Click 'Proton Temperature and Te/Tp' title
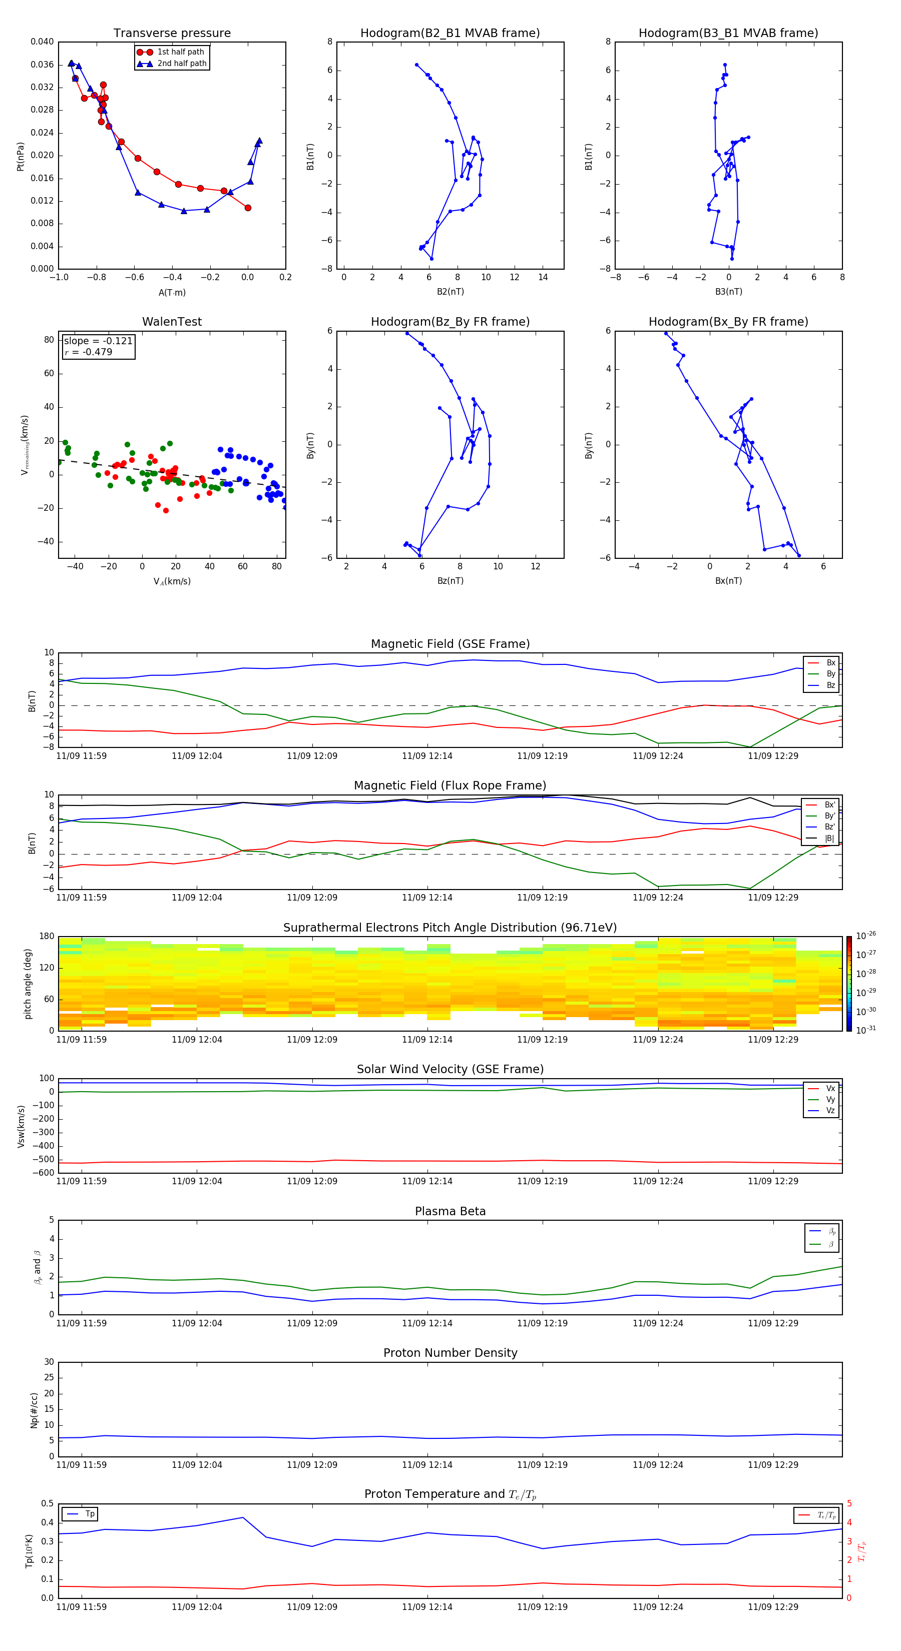 pos(450,1494)
